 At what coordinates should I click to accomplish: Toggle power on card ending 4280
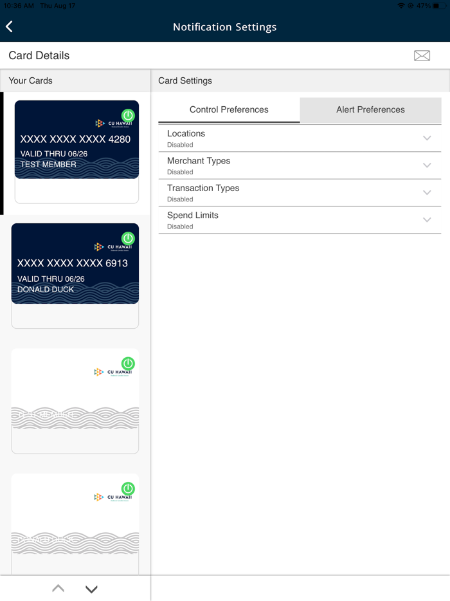(128, 115)
